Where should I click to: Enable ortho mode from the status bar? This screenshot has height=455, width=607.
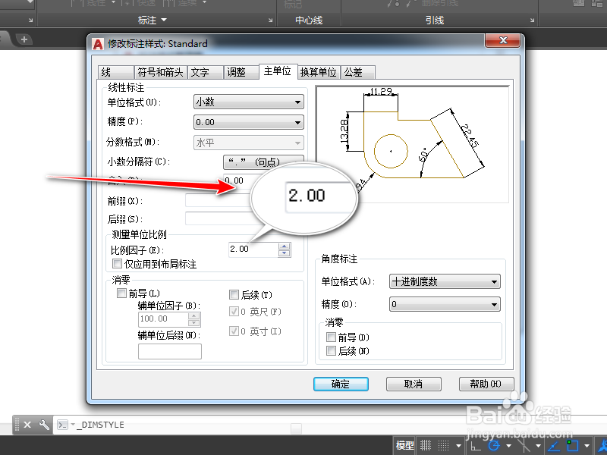pyautogui.click(x=474, y=446)
